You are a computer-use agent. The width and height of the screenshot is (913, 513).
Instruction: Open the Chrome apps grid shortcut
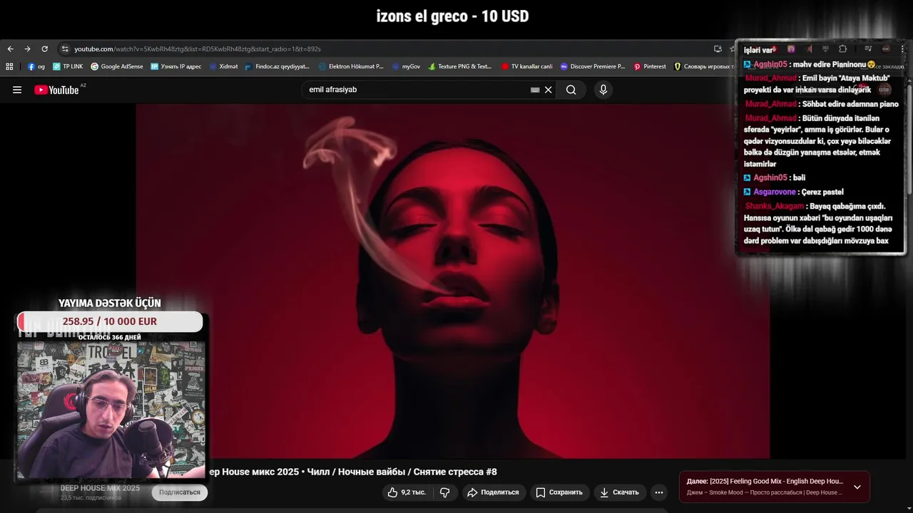9,66
